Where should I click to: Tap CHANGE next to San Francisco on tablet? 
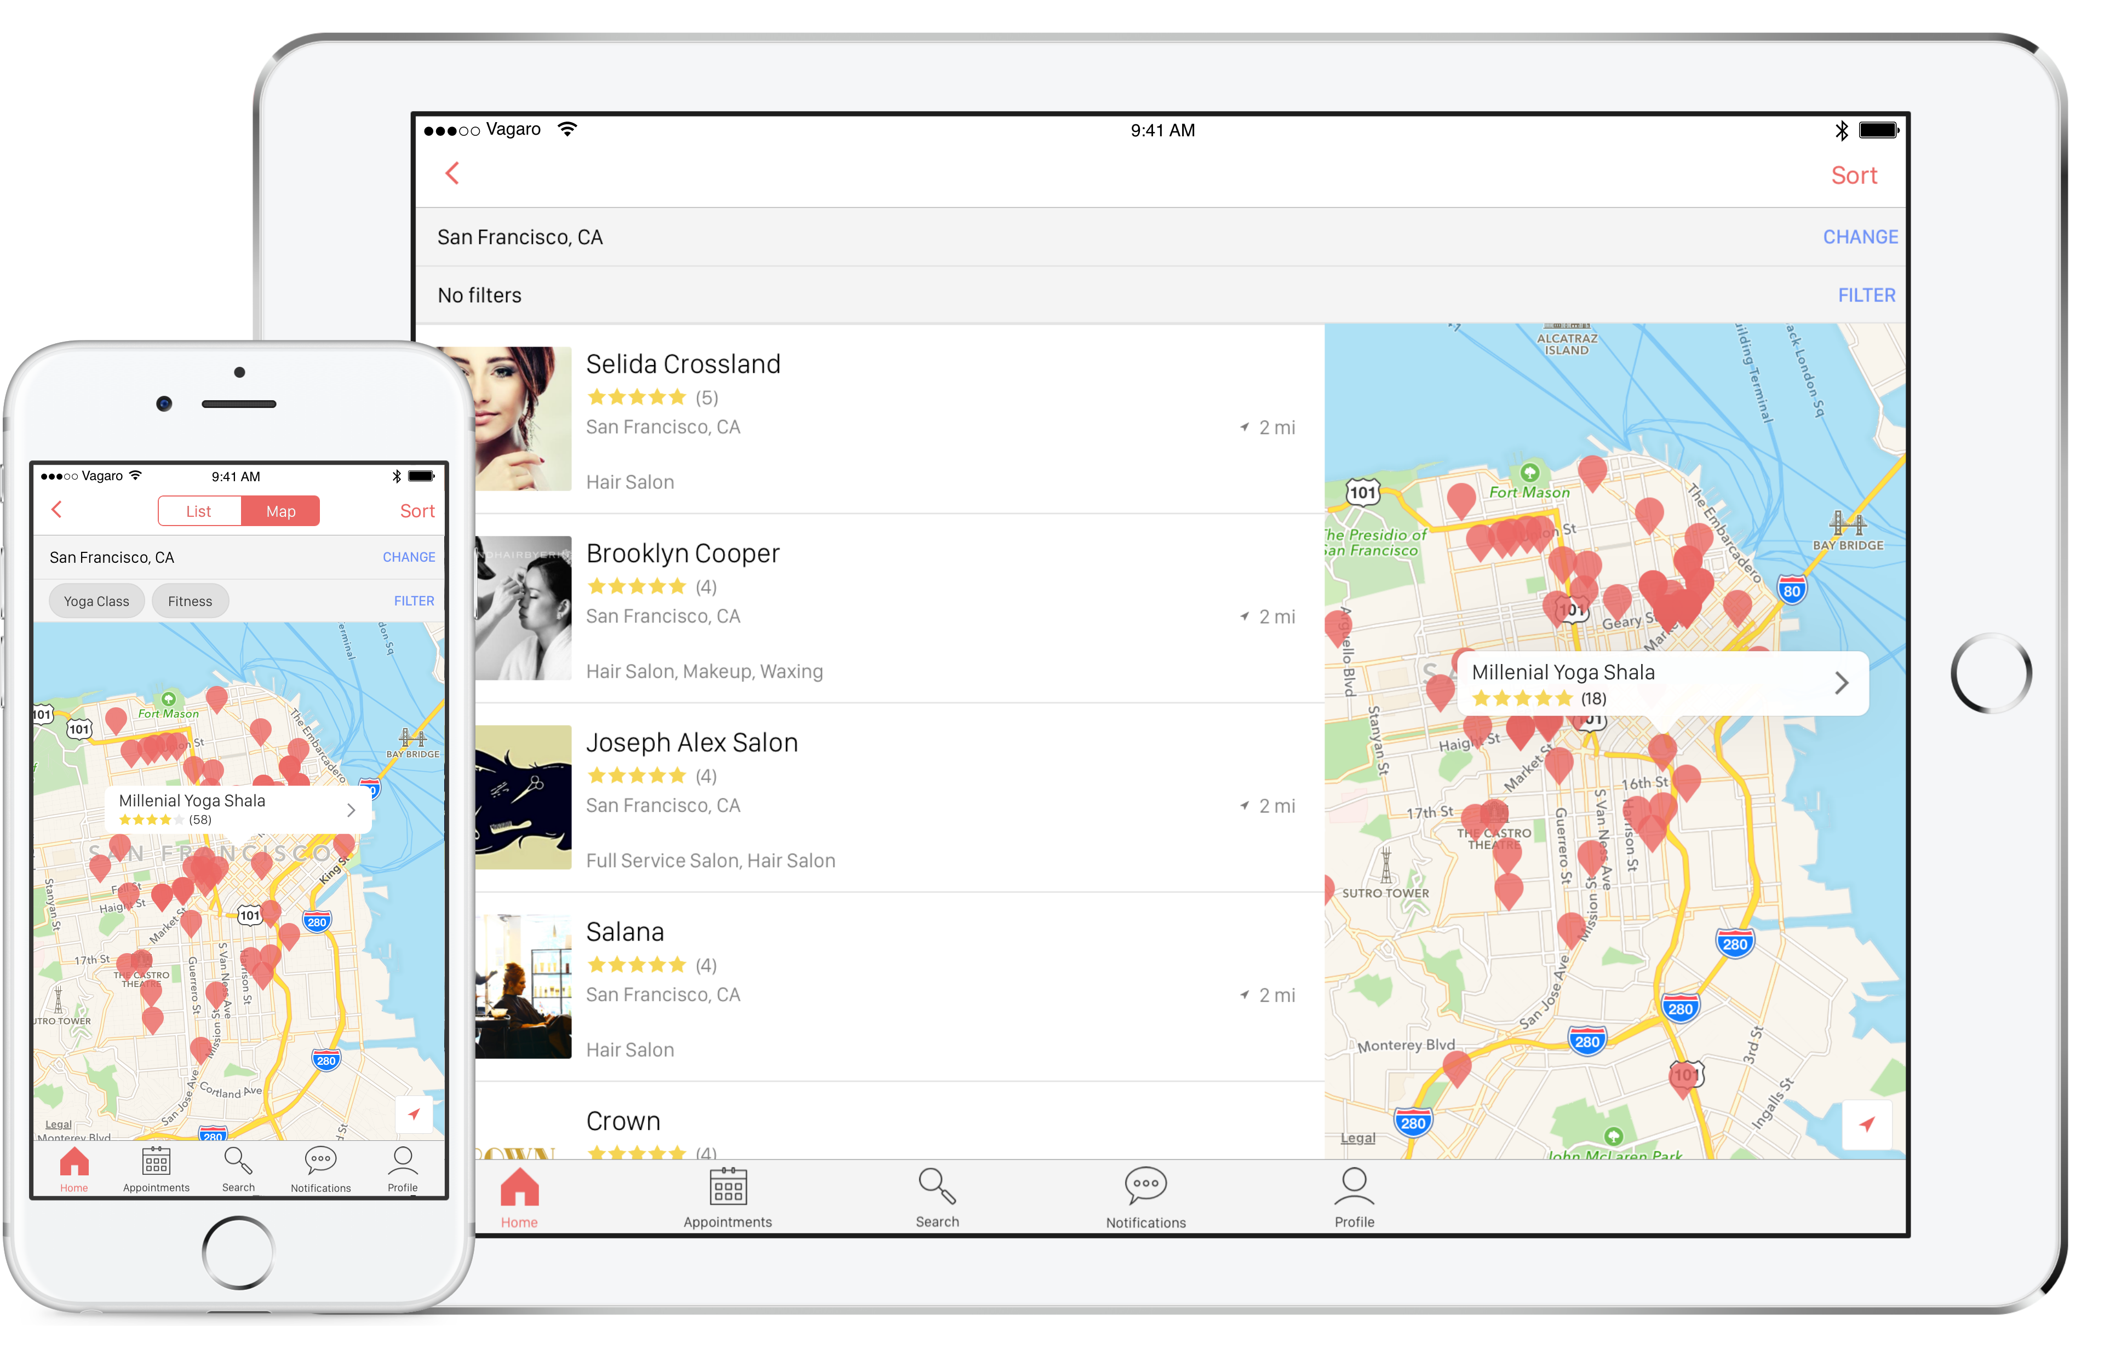tap(1860, 236)
